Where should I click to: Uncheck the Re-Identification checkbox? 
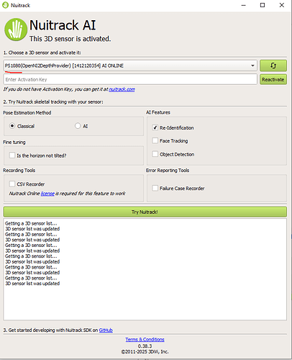[155, 127]
